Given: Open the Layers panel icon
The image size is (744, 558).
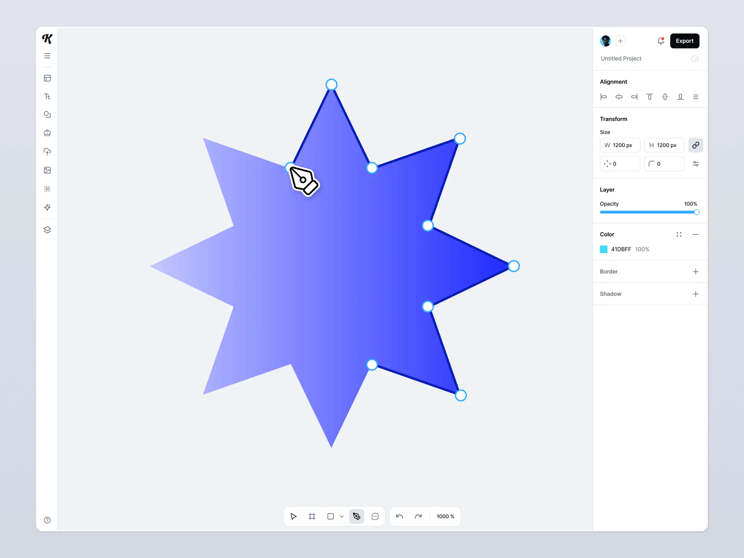Looking at the screenshot, I should 47,230.
